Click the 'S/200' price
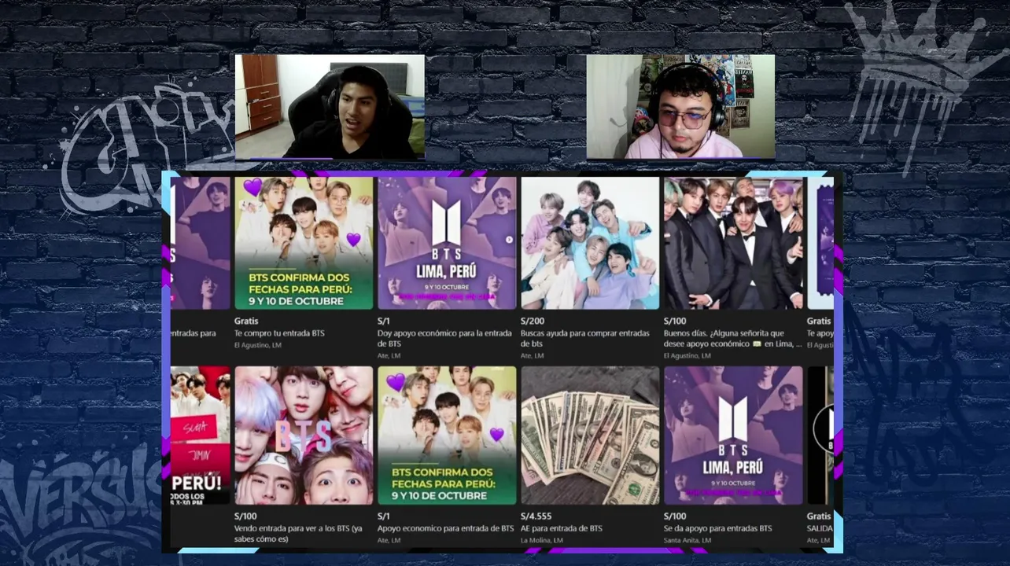This screenshot has width=1010, height=566. (533, 321)
